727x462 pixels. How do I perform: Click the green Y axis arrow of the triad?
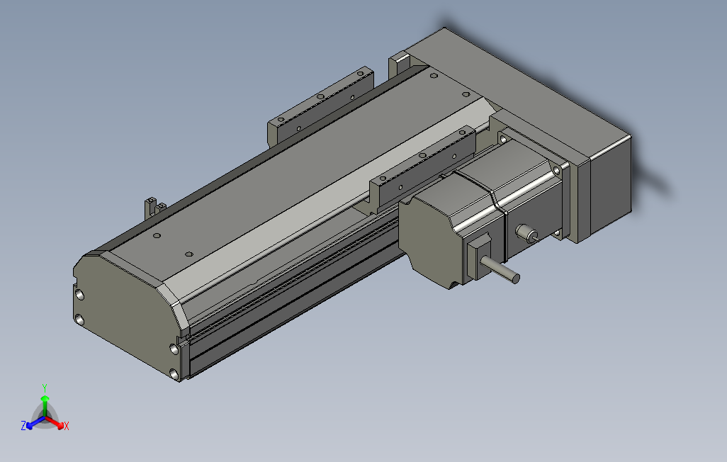pos(45,405)
